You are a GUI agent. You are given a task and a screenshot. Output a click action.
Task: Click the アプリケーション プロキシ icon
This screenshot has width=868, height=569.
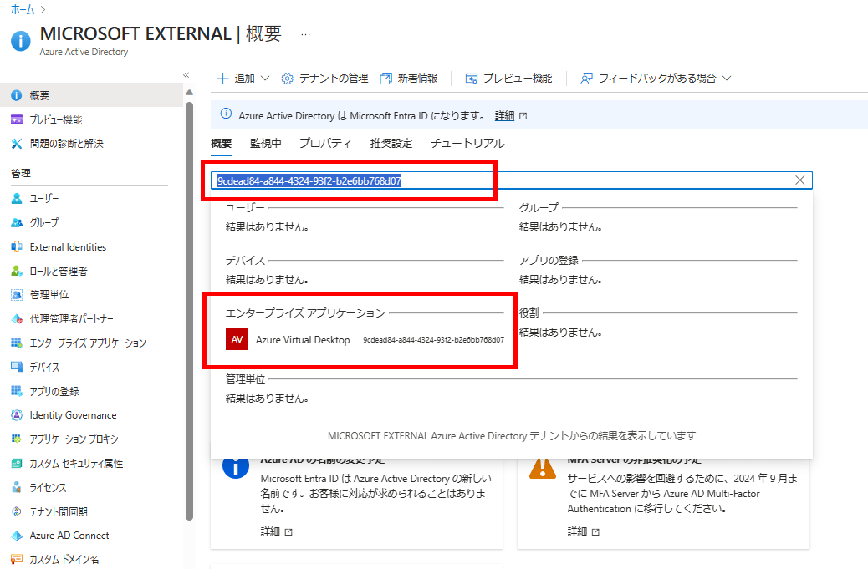click(17, 439)
